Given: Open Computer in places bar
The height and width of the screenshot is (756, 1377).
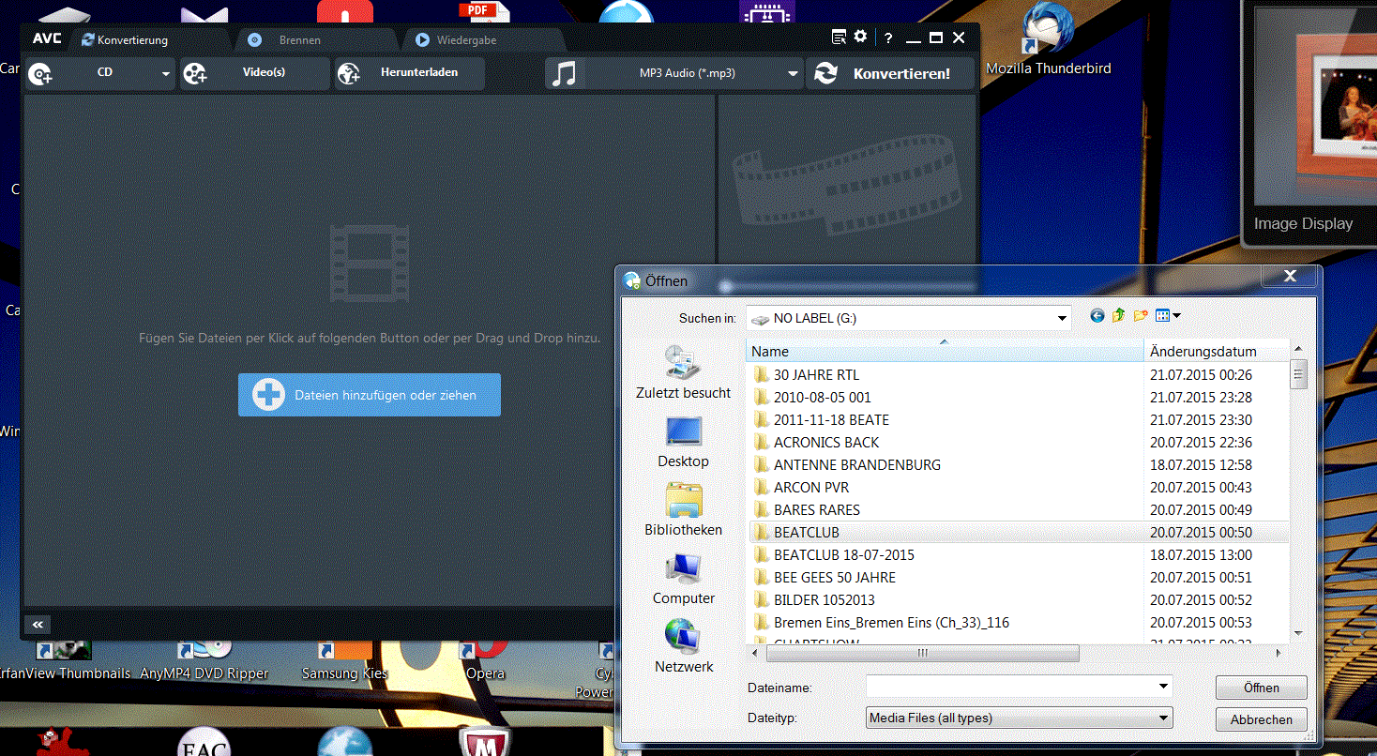Looking at the screenshot, I should point(683,578).
